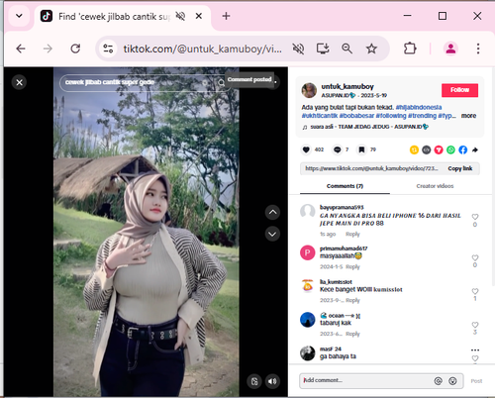Insert a mention with the @ icon
The width and height of the screenshot is (495, 398).
(x=438, y=381)
